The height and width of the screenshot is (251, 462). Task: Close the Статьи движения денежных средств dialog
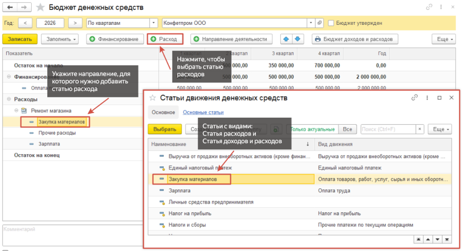click(451, 98)
